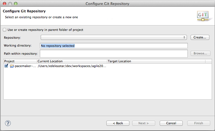The width and height of the screenshot is (215, 131).
Task: Open the Repository dropdown list
Action: click(114, 37)
